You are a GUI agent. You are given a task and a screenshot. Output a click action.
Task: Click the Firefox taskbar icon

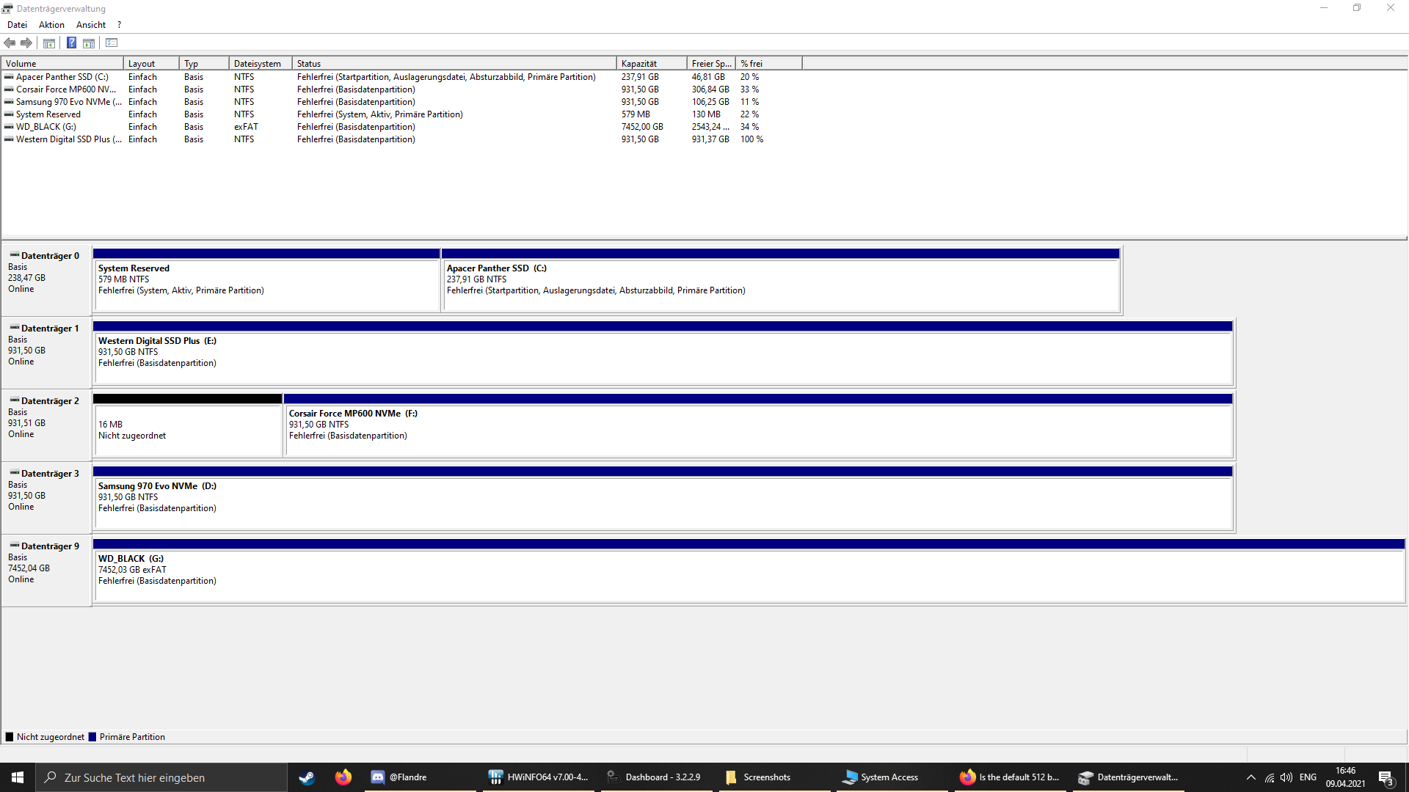coord(343,777)
